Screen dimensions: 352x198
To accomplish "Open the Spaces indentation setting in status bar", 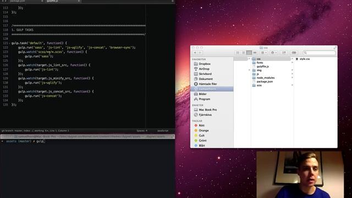I will point(142,131).
